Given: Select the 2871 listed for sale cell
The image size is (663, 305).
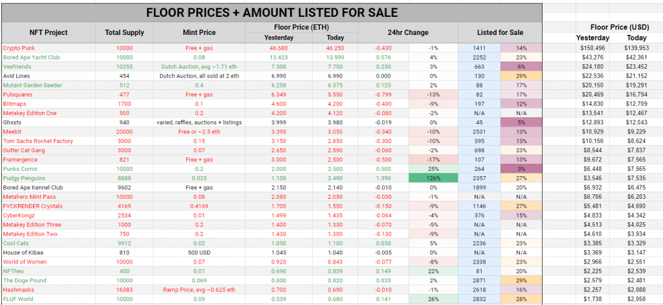Looking at the screenshot, I should click(x=479, y=281).
